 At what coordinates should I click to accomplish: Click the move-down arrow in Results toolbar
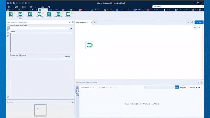coord(115,87)
